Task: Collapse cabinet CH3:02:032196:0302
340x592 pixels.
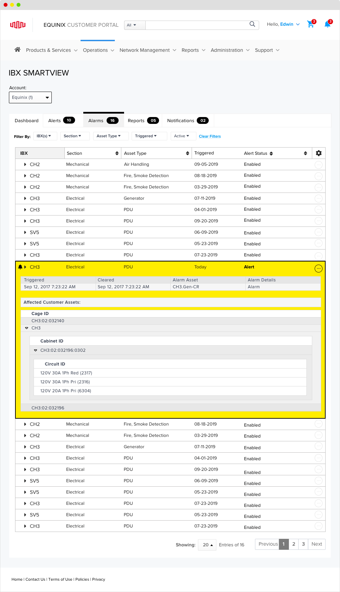Action: pos(35,350)
